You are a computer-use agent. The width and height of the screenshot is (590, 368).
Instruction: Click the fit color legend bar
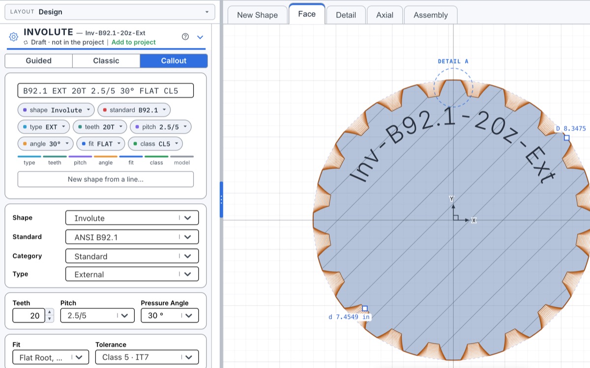pyautogui.click(x=131, y=157)
